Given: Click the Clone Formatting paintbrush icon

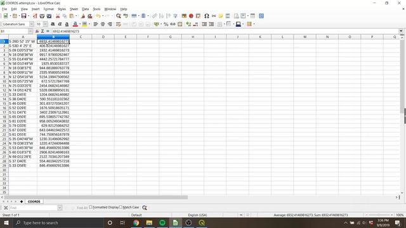Looking at the screenshot, I should click(x=83, y=16).
